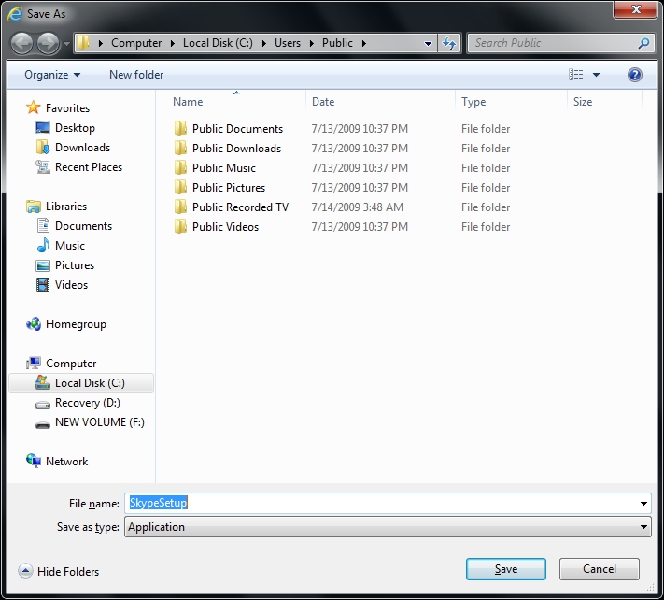Toggle Hide Folders arrow button

(x=25, y=571)
